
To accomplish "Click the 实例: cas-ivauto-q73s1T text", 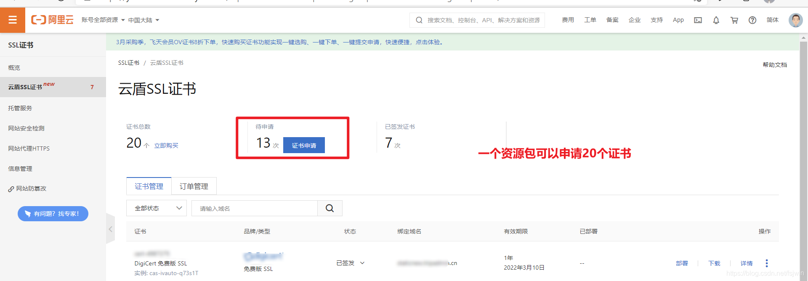I will click(166, 273).
